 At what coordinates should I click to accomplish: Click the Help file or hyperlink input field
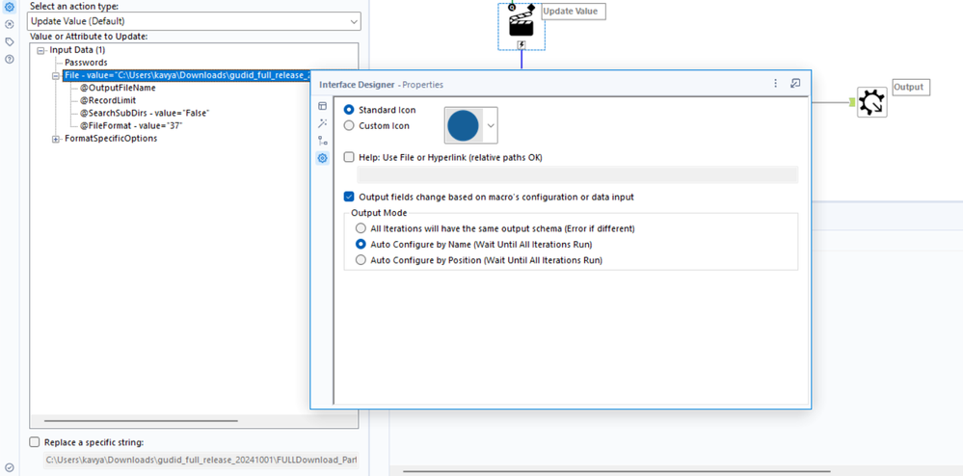pos(577,175)
